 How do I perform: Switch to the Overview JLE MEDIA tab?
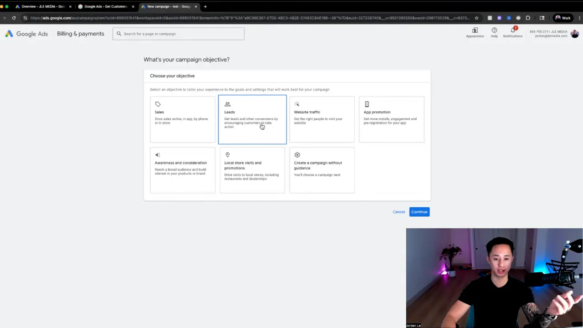pyautogui.click(x=43, y=6)
